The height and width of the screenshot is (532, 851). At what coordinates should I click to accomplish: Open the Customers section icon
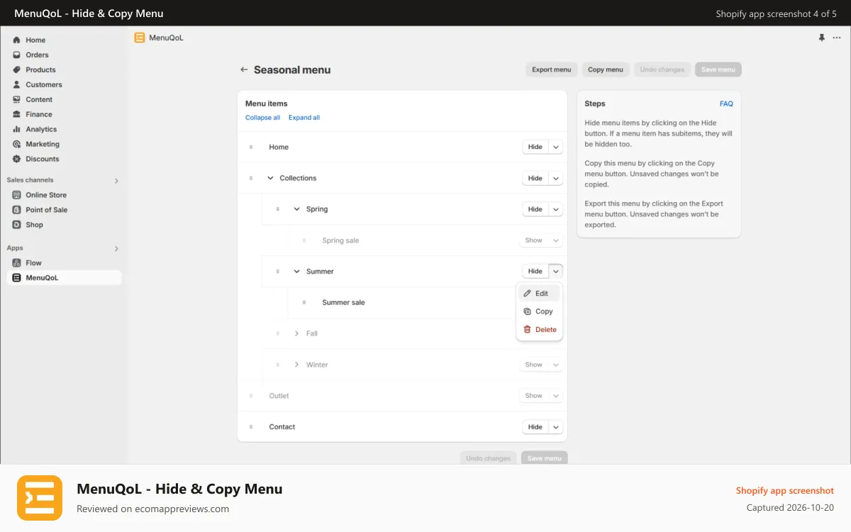pos(16,85)
